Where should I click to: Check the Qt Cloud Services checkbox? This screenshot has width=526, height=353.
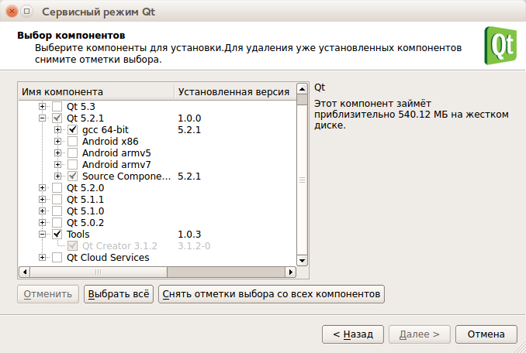click(57, 257)
